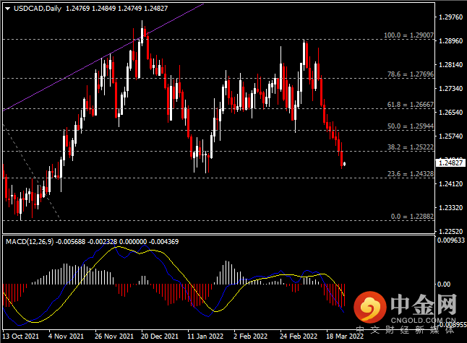
Task: Click the 1.22520 price scale value
Action: [451, 232]
